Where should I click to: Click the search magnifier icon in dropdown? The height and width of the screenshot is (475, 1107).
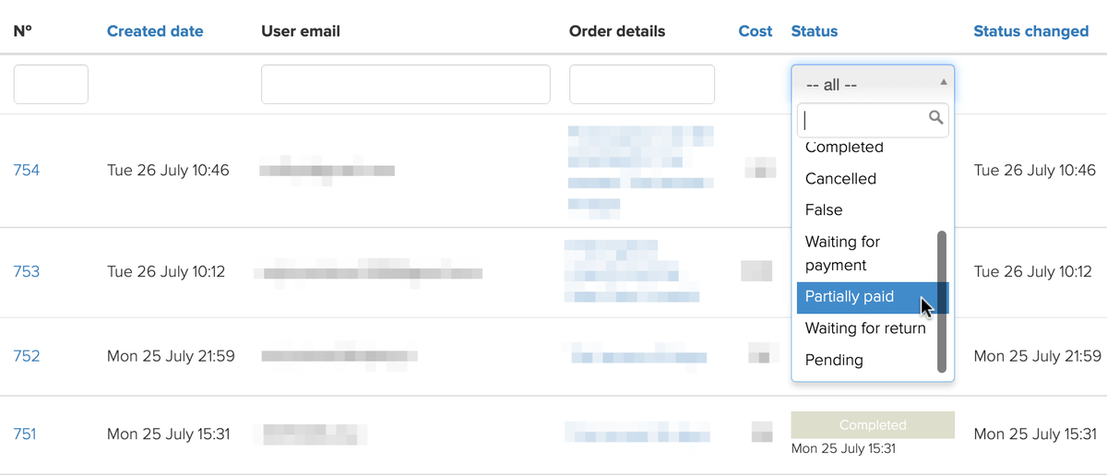(935, 117)
